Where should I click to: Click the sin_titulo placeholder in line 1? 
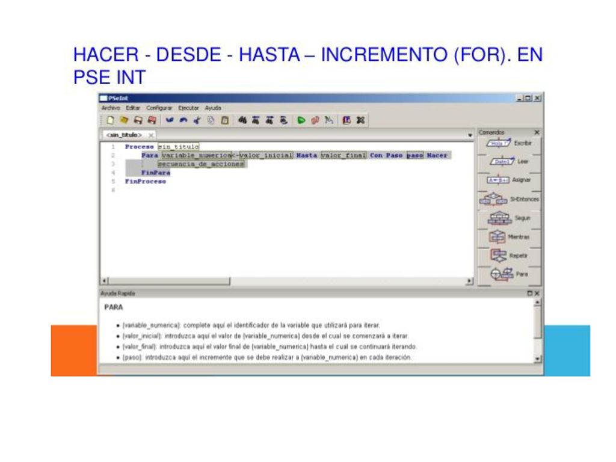(x=178, y=147)
